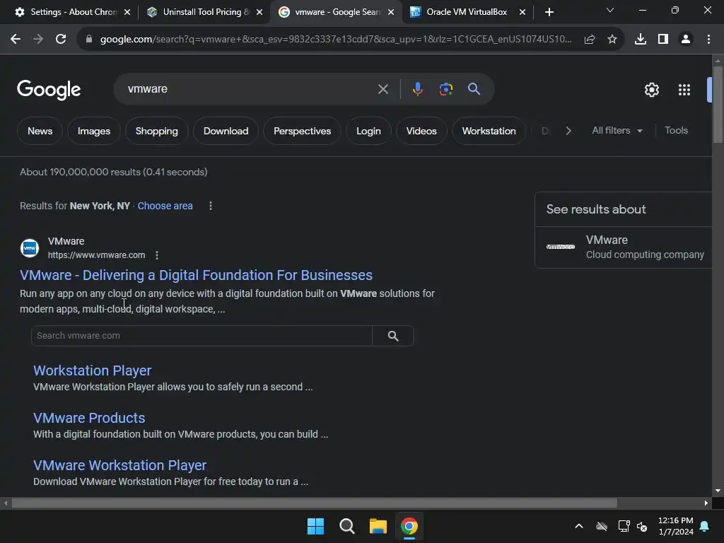Open the tab search dropdown arrow
The image size is (724, 543).
(x=610, y=10)
